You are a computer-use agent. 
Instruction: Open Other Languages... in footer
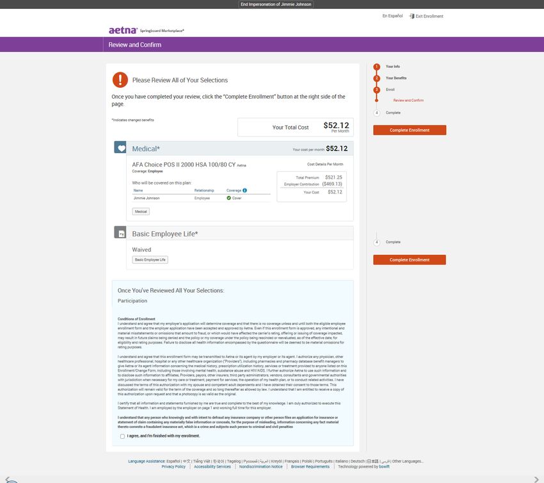(408, 461)
